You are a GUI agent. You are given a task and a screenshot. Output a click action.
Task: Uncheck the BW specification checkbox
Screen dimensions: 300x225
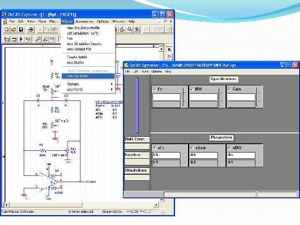[x=192, y=89]
